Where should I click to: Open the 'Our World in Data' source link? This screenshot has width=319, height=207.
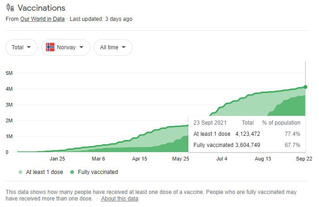click(x=42, y=19)
